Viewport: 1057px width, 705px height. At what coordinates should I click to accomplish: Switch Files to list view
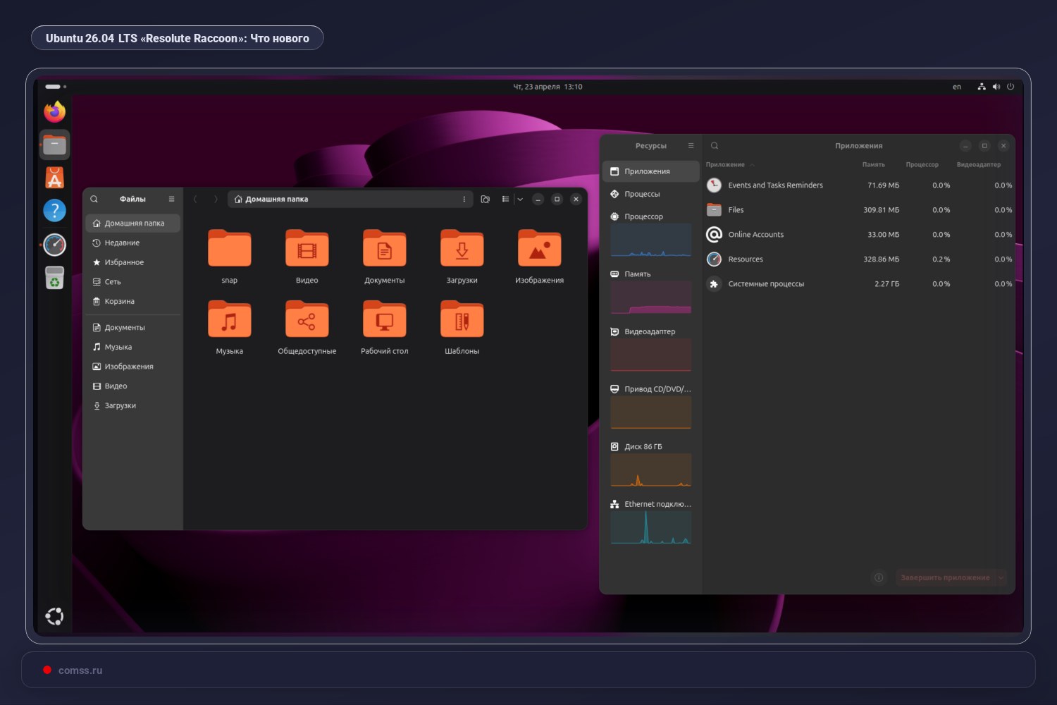coord(505,200)
